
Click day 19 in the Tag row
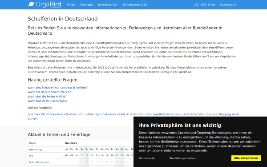tap(127, 155)
